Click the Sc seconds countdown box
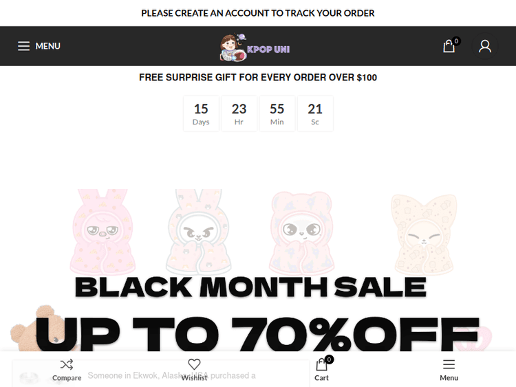516x387 pixels. (315, 113)
